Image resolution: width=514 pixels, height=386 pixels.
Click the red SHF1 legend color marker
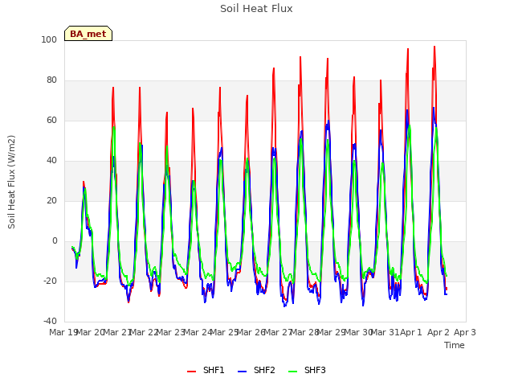click(x=191, y=372)
